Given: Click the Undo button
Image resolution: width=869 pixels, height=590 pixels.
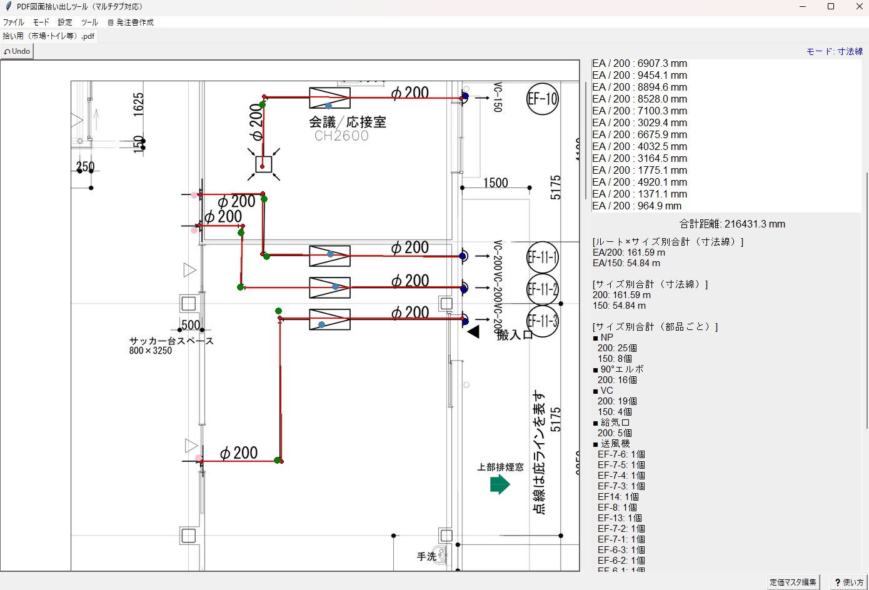Looking at the screenshot, I should click(17, 51).
